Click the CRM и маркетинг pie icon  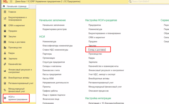pos(5,25)
